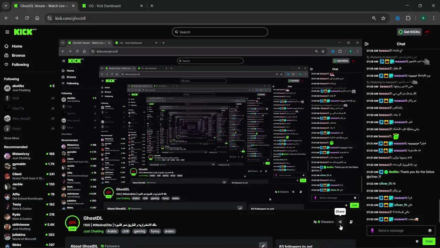
Task: Open the zoom magnifier icon in address bar
Action: pyautogui.click(x=374, y=18)
